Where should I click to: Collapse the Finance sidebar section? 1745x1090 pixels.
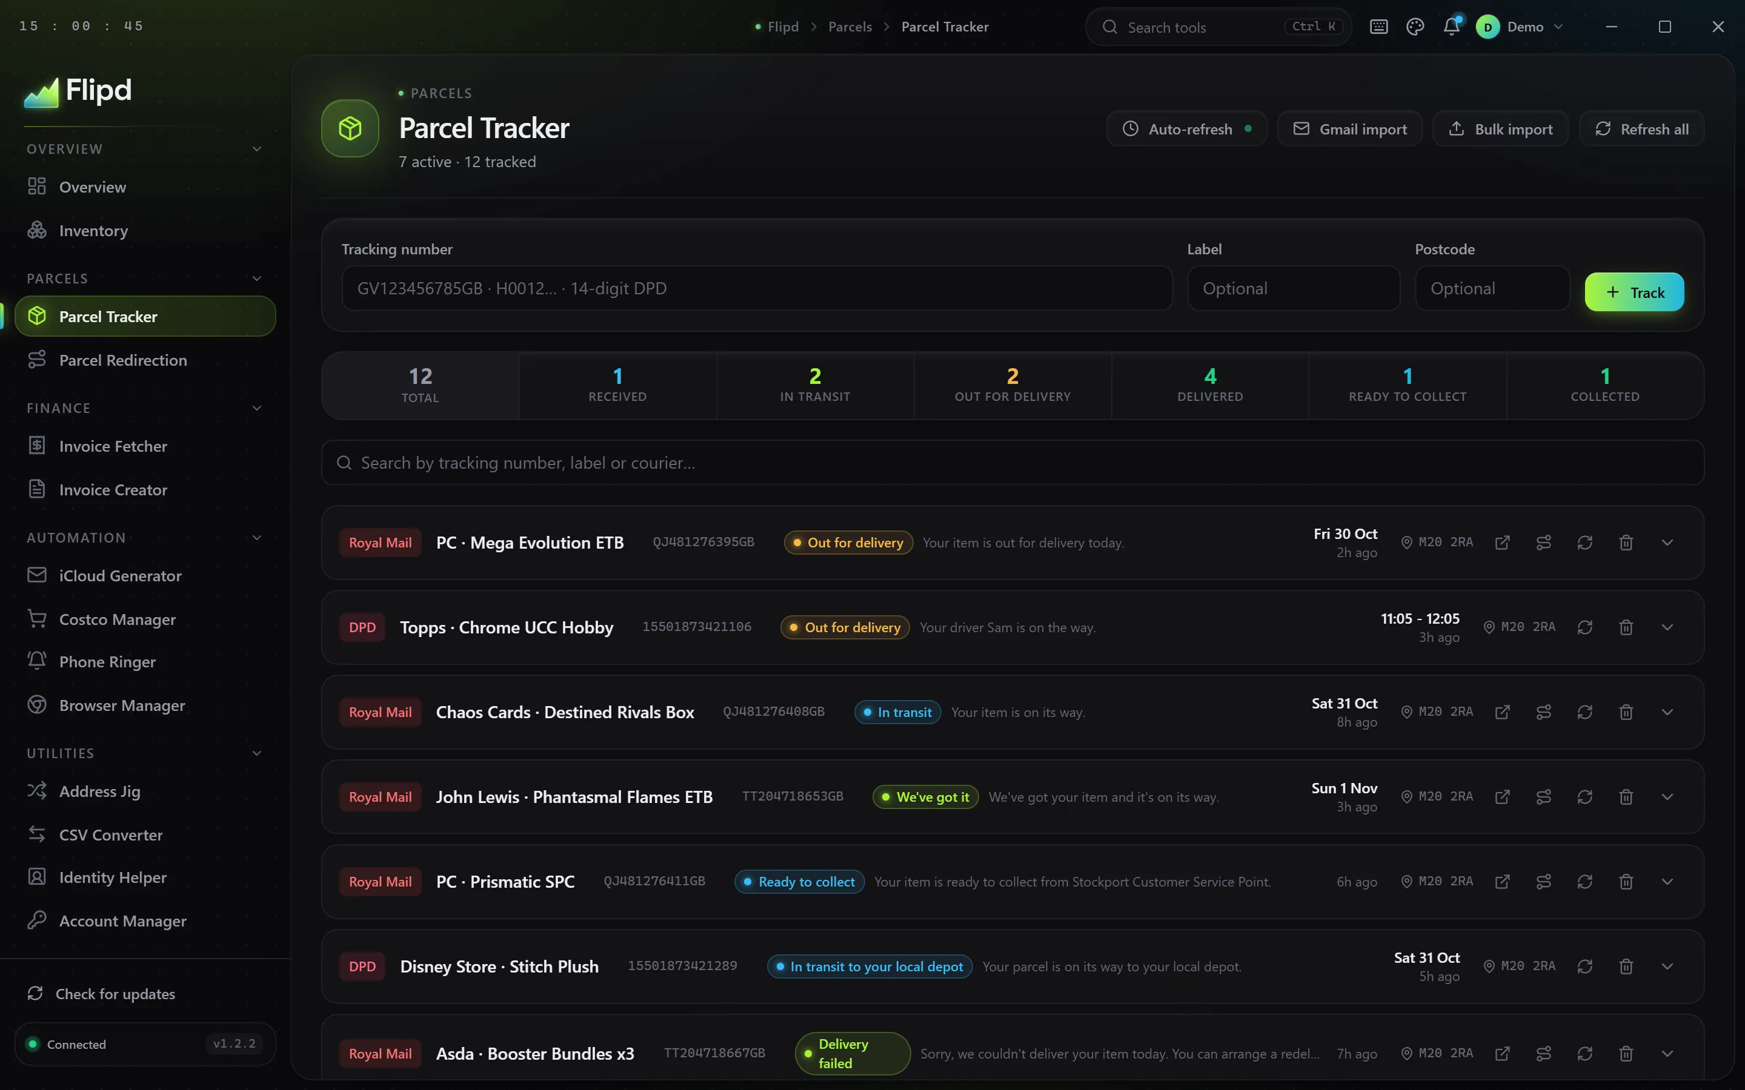click(x=257, y=409)
